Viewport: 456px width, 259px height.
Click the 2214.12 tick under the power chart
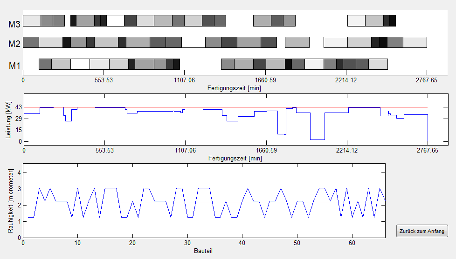click(346, 151)
